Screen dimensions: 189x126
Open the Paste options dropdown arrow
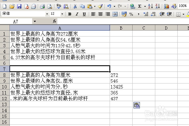pos(95,6)
